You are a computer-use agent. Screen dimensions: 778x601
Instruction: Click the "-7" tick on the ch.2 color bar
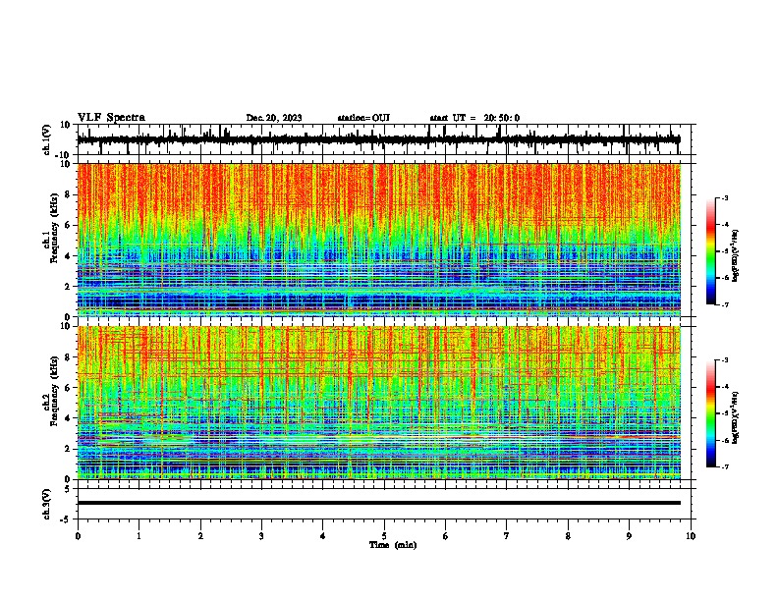point(724,466)
